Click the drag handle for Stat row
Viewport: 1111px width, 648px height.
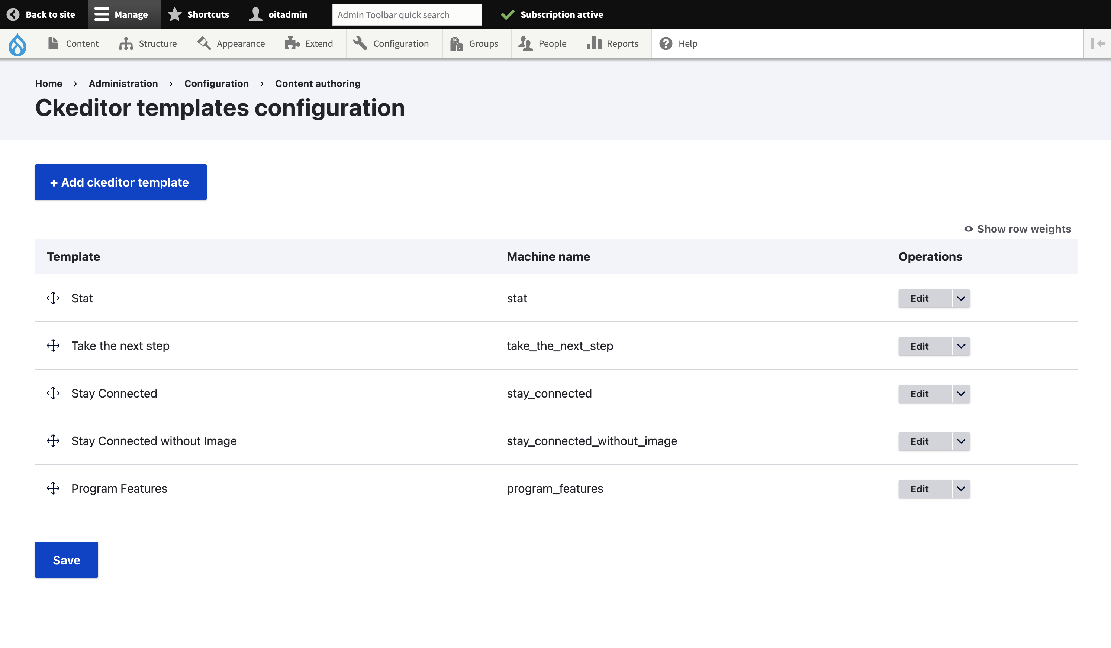coord(53,298)
